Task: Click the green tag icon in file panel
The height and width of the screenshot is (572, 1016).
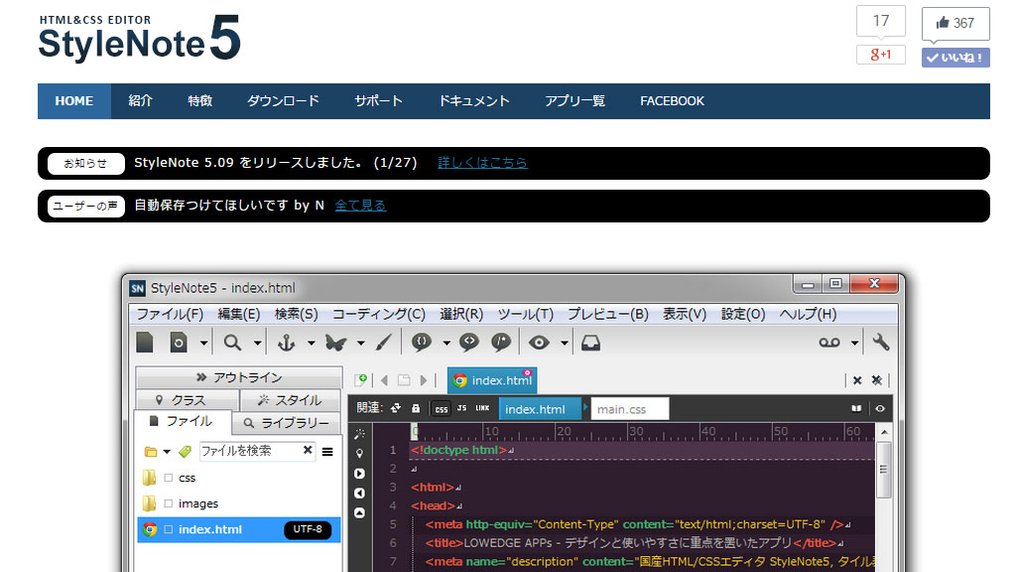Action: click(x=186, y=452)
